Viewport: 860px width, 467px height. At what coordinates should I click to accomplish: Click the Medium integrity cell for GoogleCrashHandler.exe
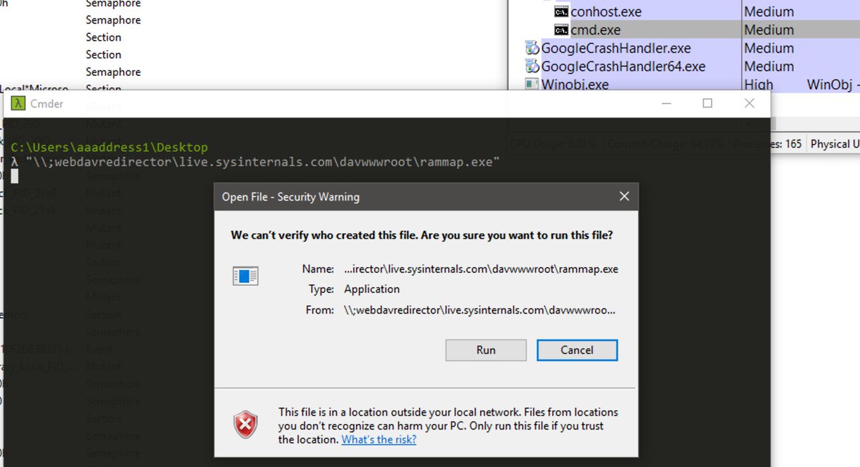769,48
